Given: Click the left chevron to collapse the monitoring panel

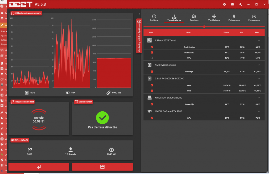Looking at the screenshot, I should [x=139, y=14].
